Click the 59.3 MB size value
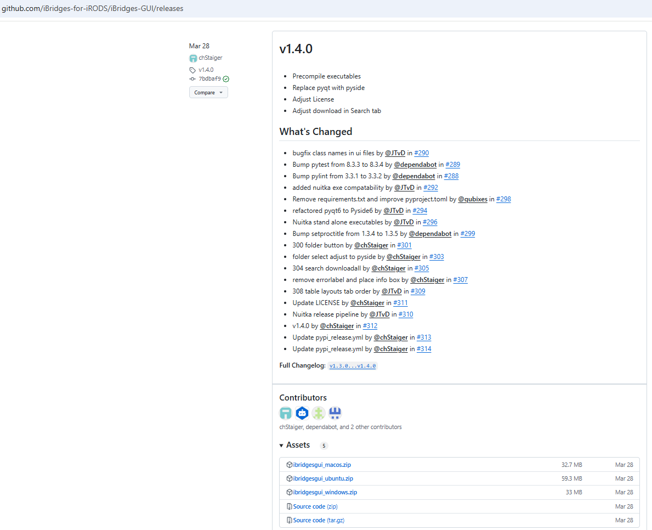652x530 pixels. pyautogui.click(x=572, y=478)
